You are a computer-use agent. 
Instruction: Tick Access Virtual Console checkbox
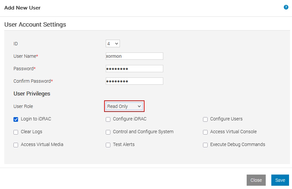point(205,132)
